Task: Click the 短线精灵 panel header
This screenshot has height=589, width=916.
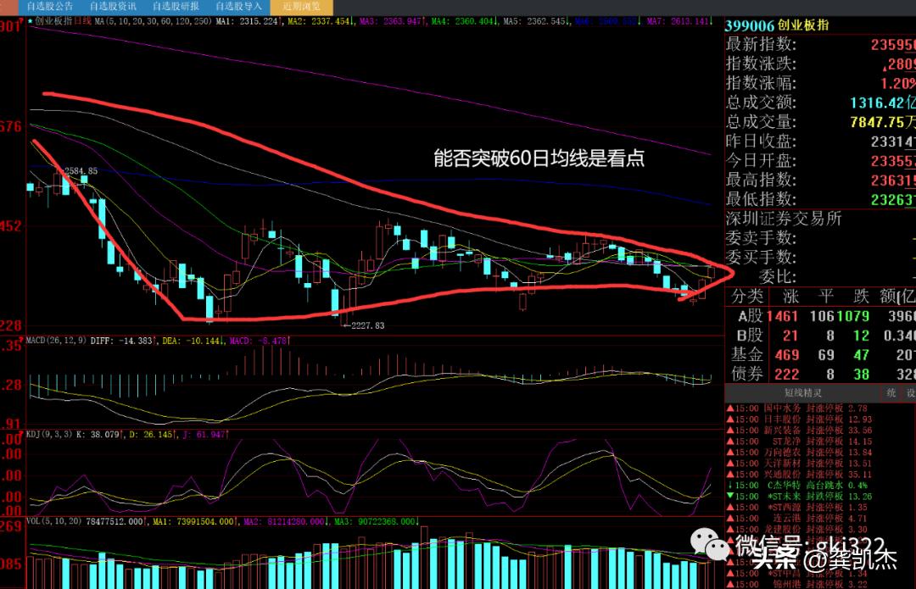Action: coord(802,393)
